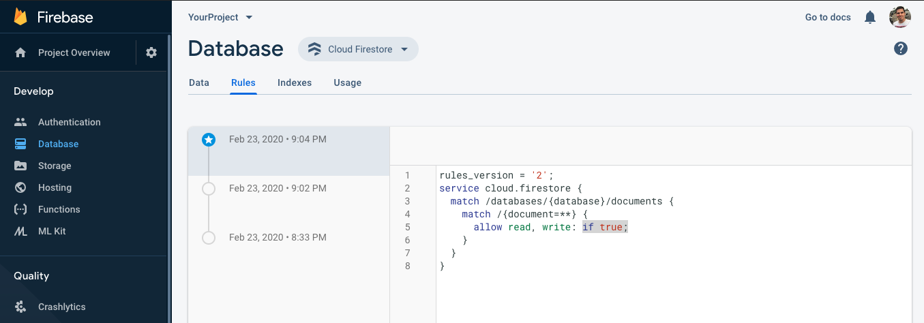Switch to the Usage tab
The height and width of the screenshot is (323, 924).
[347, 82]
